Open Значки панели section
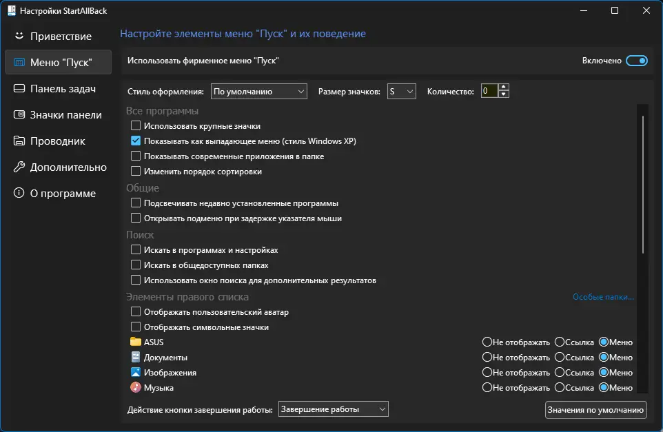 coord(59,114)
